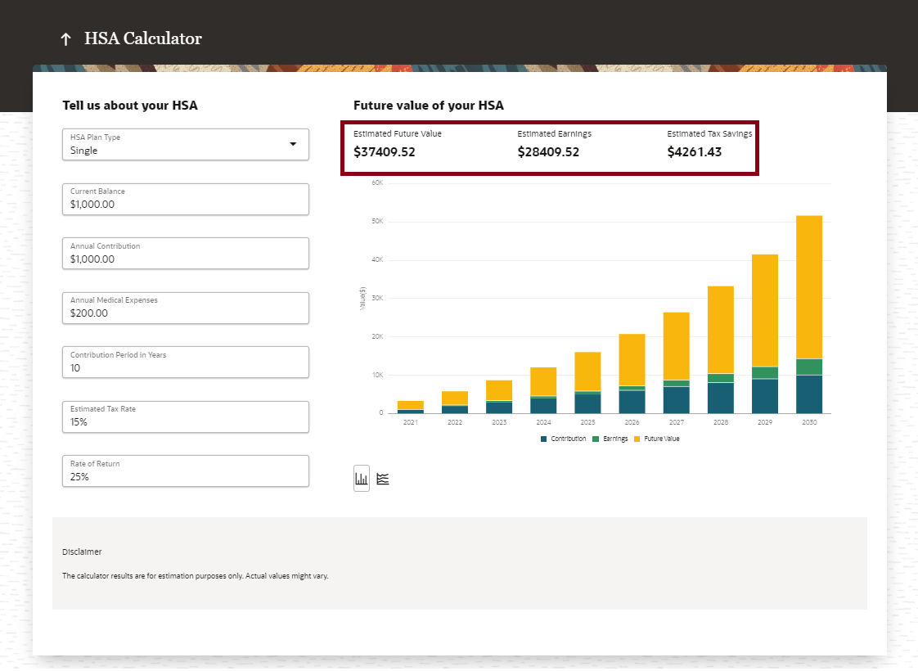Click the HSA Calculator page title
This screenshot has height=671, width=918.
[143, 38]
